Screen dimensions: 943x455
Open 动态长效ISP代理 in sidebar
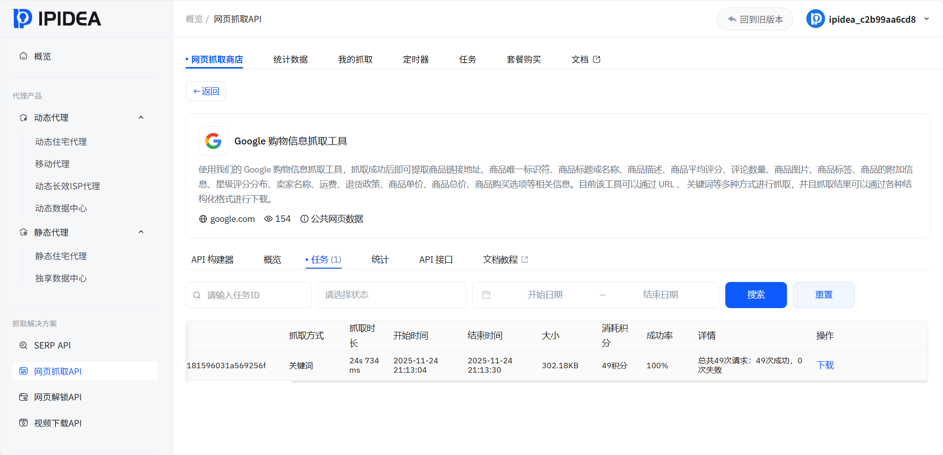tap(68, 186)
